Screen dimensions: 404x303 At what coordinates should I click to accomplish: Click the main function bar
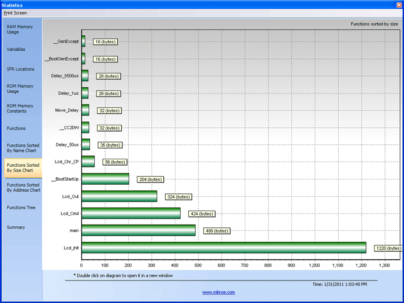(139, 230)
